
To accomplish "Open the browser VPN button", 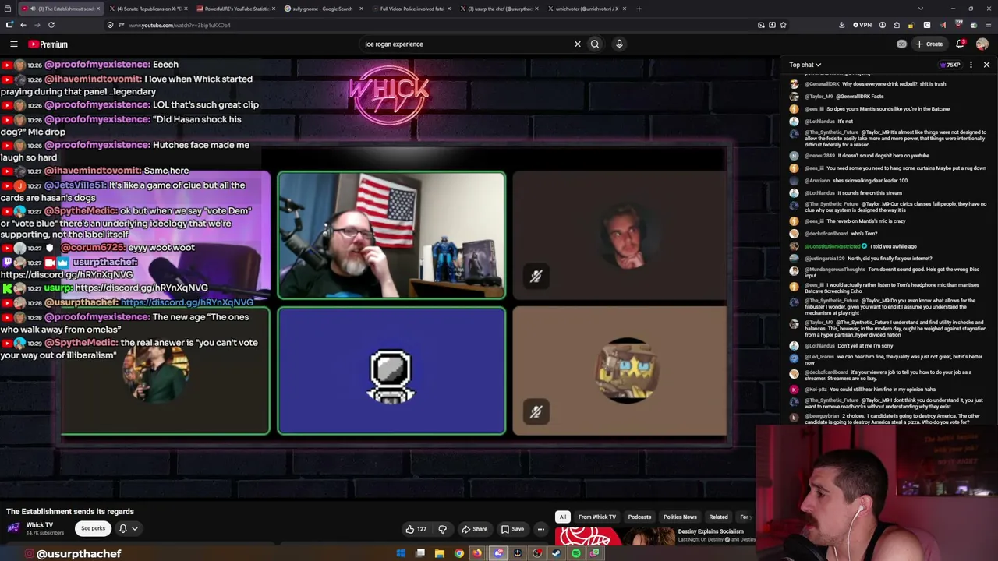I will tap(862, 25).
